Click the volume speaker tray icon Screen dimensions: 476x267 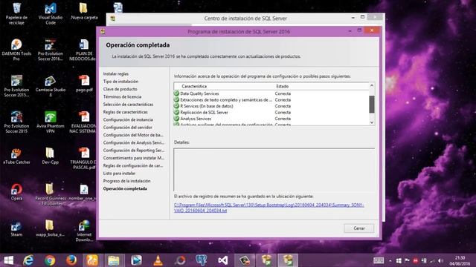440,260
